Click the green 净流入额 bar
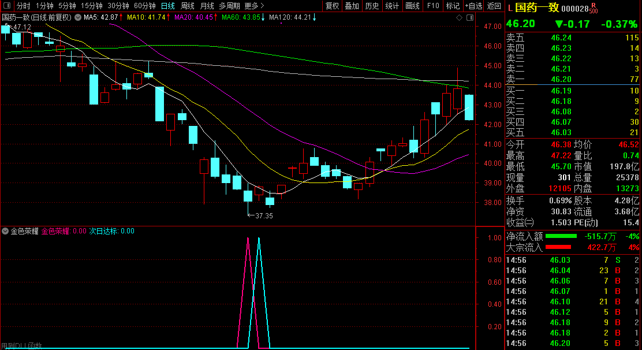642x350 pixels. click(x=561, y=236)
